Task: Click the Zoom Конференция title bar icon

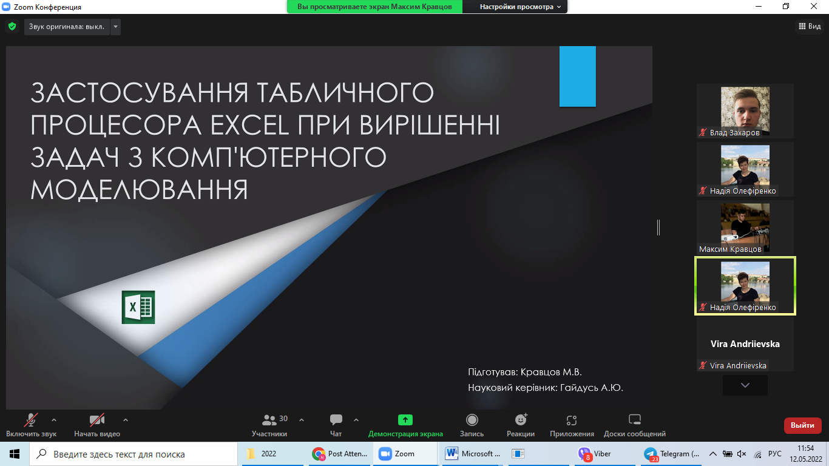Action: pos(7,7)
